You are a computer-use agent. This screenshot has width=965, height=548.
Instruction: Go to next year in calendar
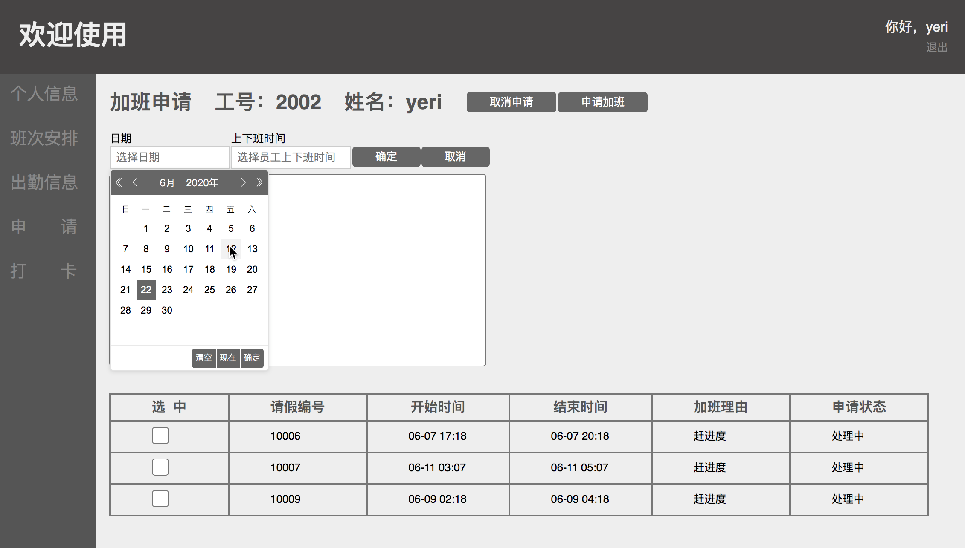(x=259, y=183)
